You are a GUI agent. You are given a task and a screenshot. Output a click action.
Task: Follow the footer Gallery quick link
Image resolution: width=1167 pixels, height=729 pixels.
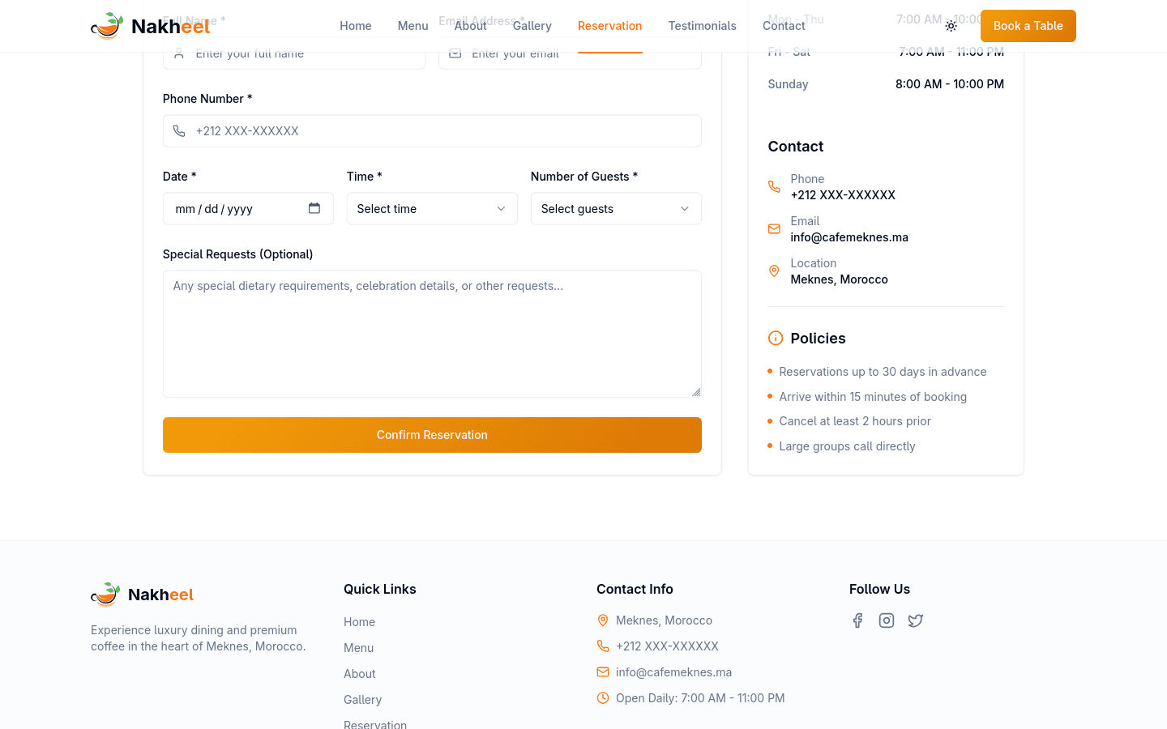point(362,700)
